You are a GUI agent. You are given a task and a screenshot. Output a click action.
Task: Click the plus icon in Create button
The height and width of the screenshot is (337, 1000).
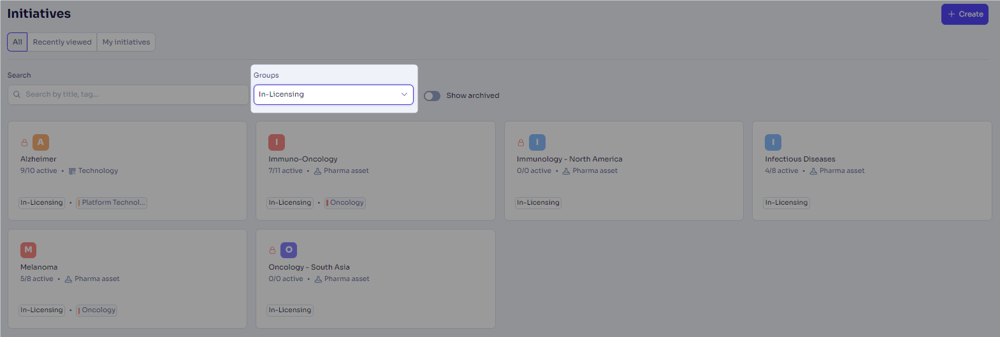[952, 14]
